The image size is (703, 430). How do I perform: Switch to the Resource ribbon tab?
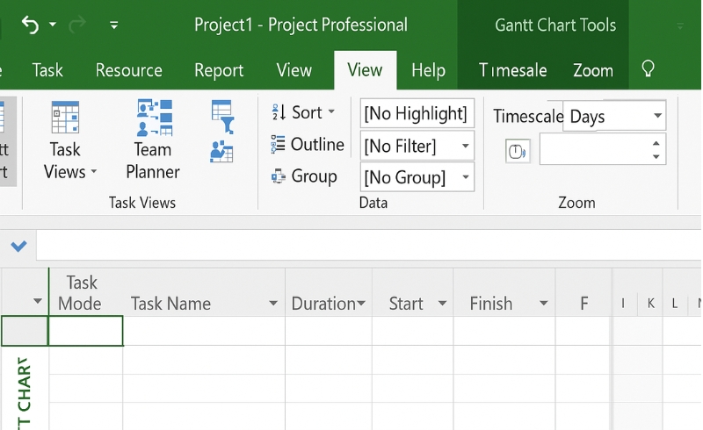coord(128,70)
